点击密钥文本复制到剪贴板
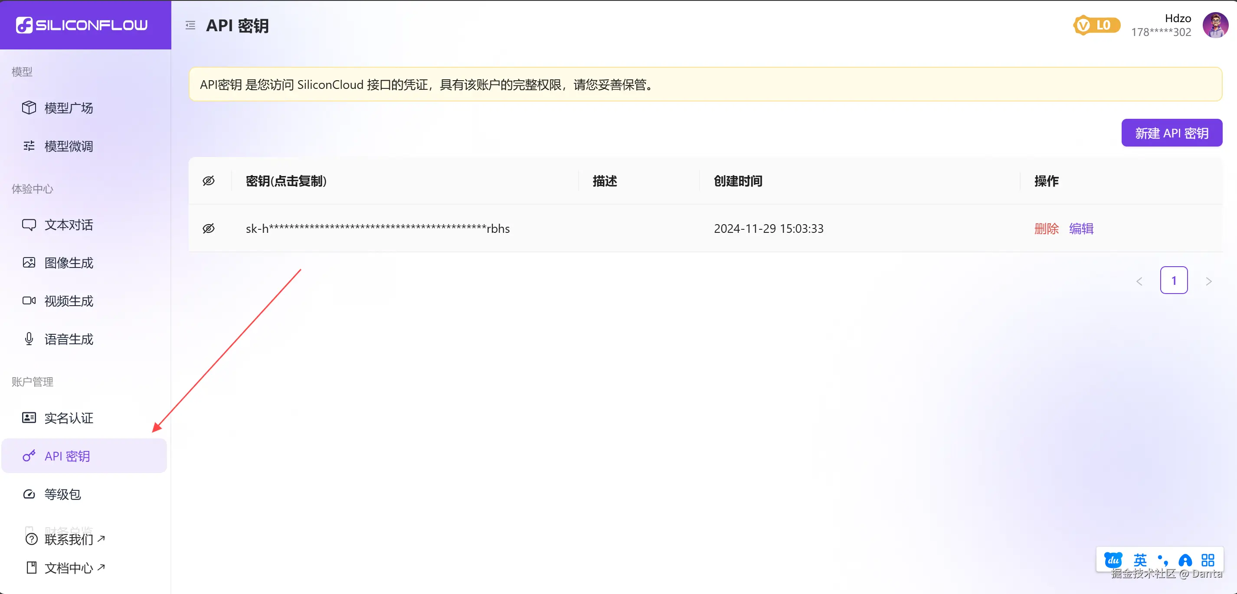This screenshot has width=1237, height=594. coord(377,228)
